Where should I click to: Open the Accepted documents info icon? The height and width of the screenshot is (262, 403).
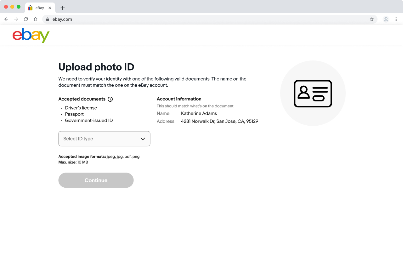tap(110, 99)
